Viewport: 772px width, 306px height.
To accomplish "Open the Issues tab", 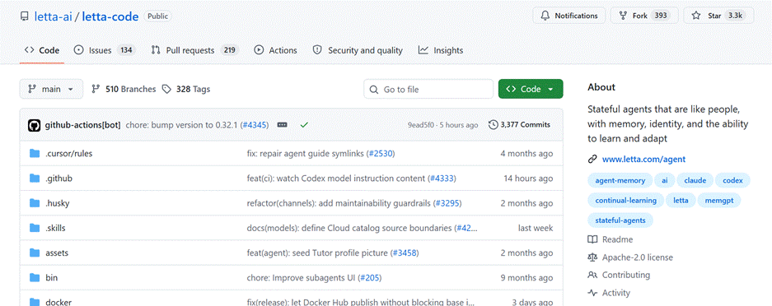I will 105,50.
